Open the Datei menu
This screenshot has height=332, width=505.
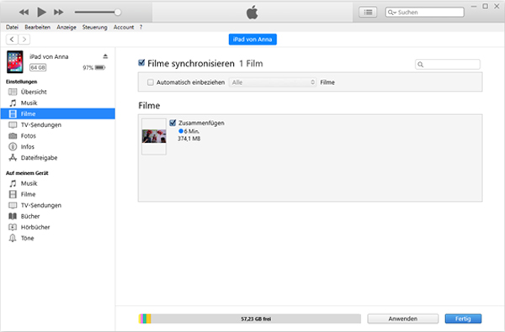12,28
